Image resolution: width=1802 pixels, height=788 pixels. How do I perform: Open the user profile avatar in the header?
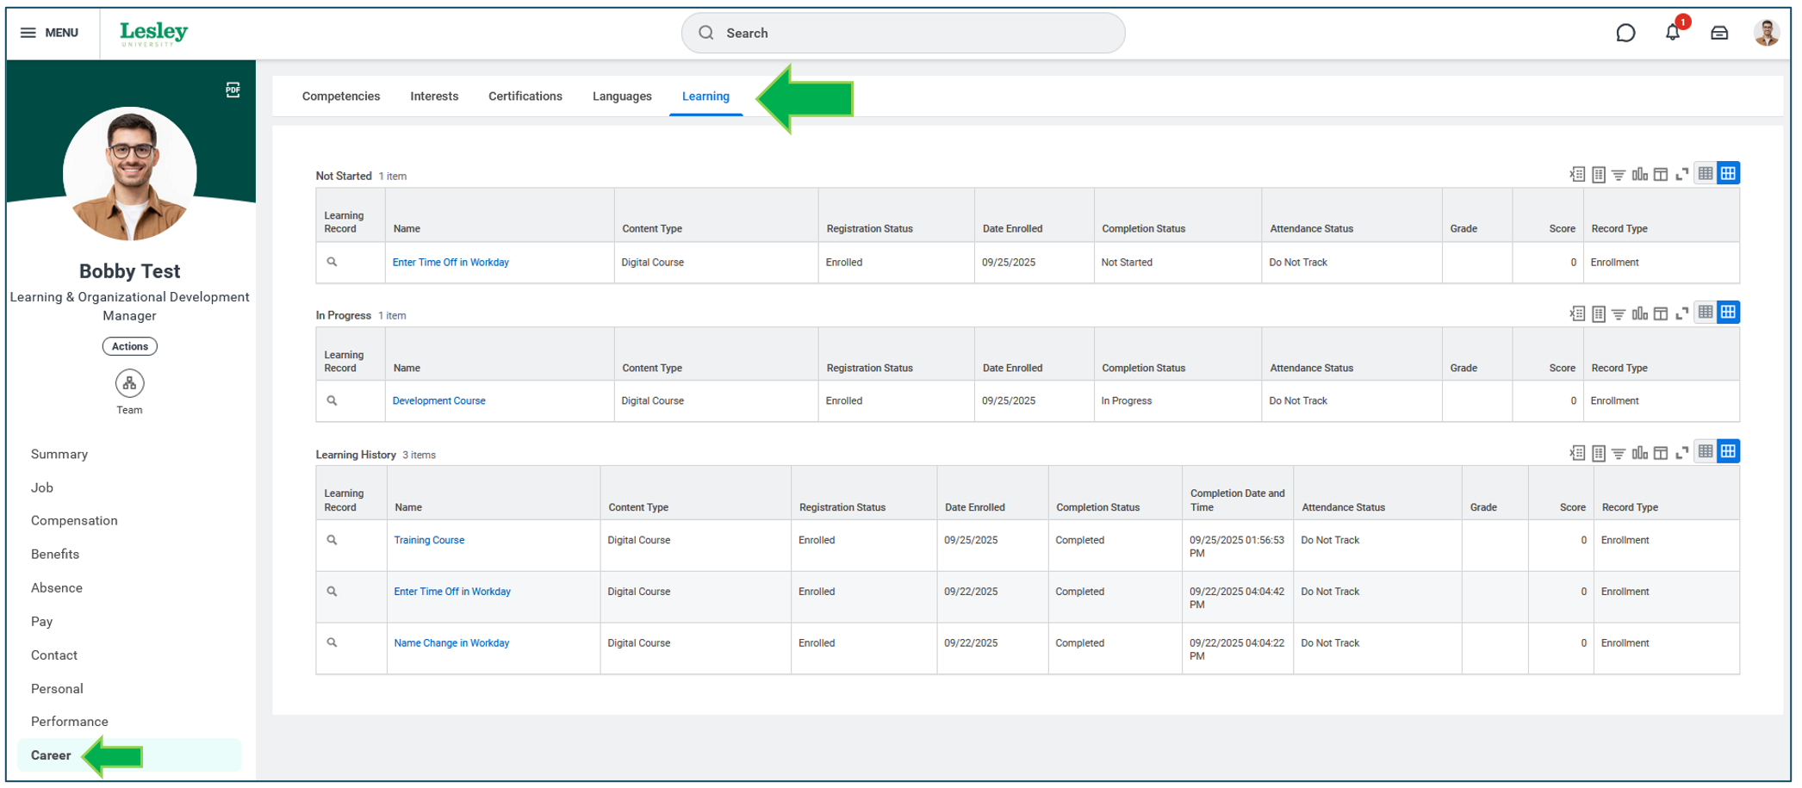(1767, 33)
